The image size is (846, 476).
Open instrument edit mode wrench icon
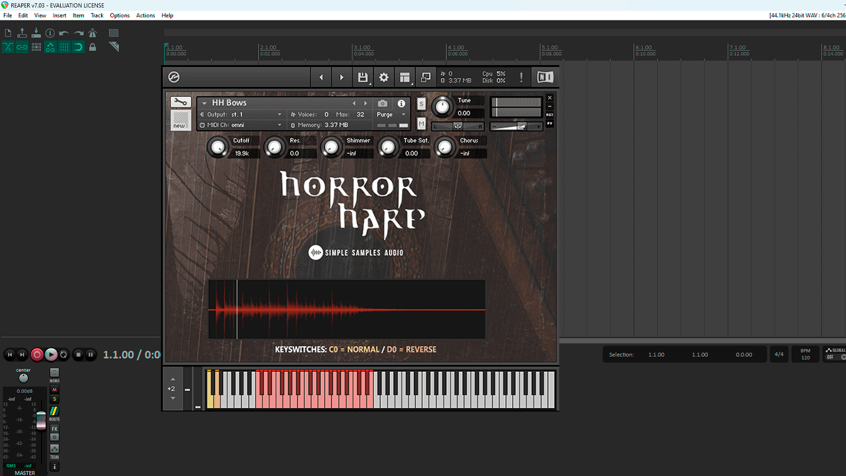click(x=181, y=102)
